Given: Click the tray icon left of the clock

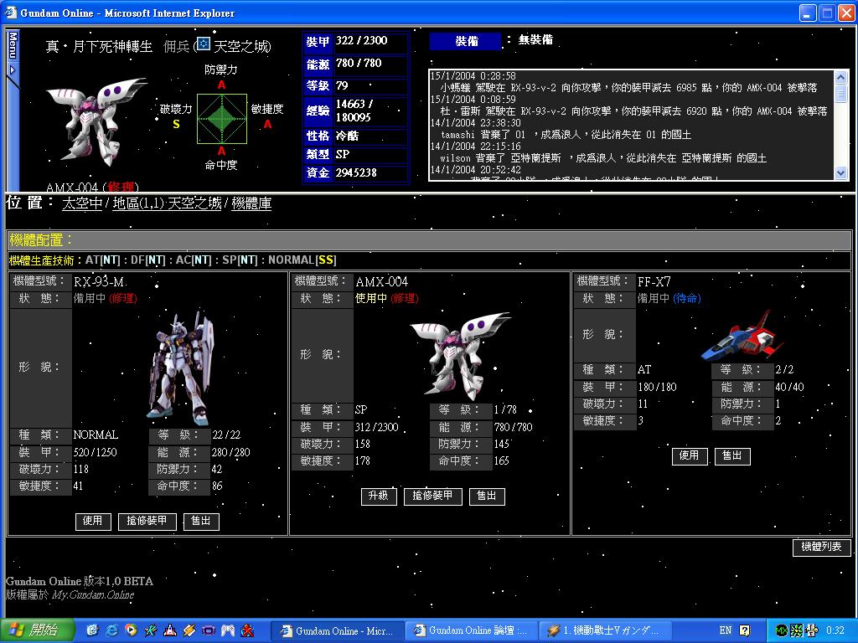Looking at the screenshot, I should (x=811, y=630).
